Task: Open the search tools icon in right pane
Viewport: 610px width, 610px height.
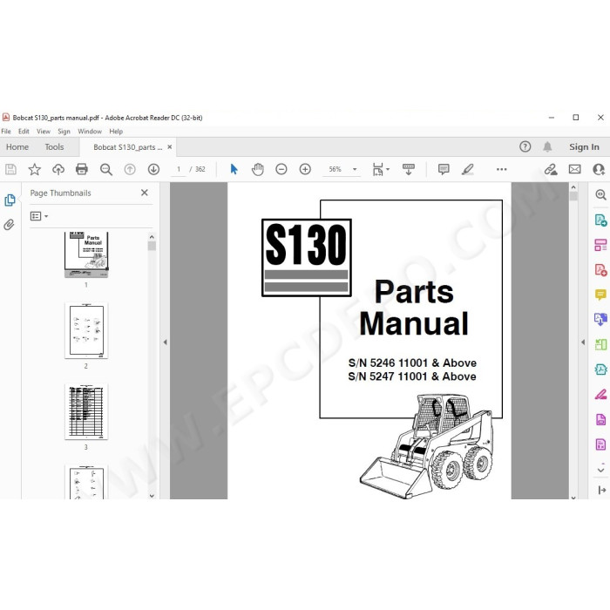Action: [600, 194]
